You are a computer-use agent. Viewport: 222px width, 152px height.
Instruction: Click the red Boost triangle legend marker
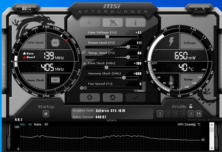[25, 57]
